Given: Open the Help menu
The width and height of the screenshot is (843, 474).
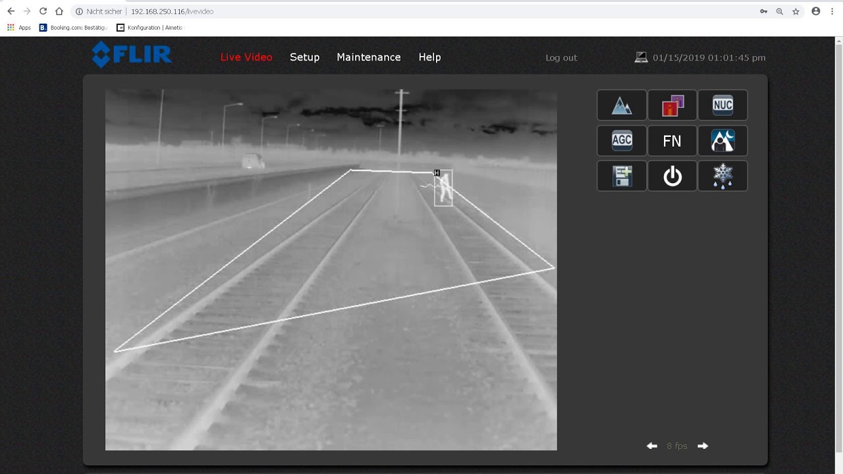Looking at the screenshot, I should (x=429, y=57).
